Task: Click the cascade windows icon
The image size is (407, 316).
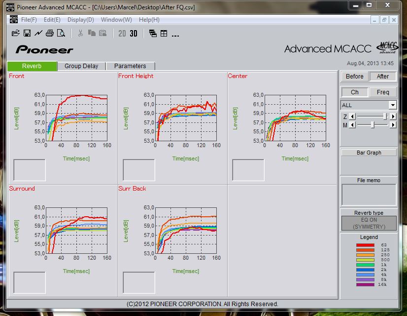Action: pos(153,33)
